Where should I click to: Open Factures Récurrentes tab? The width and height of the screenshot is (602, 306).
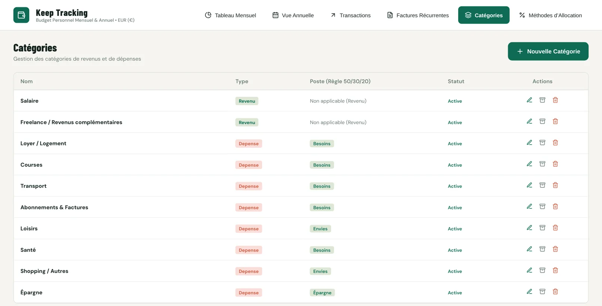pos(418,15)
